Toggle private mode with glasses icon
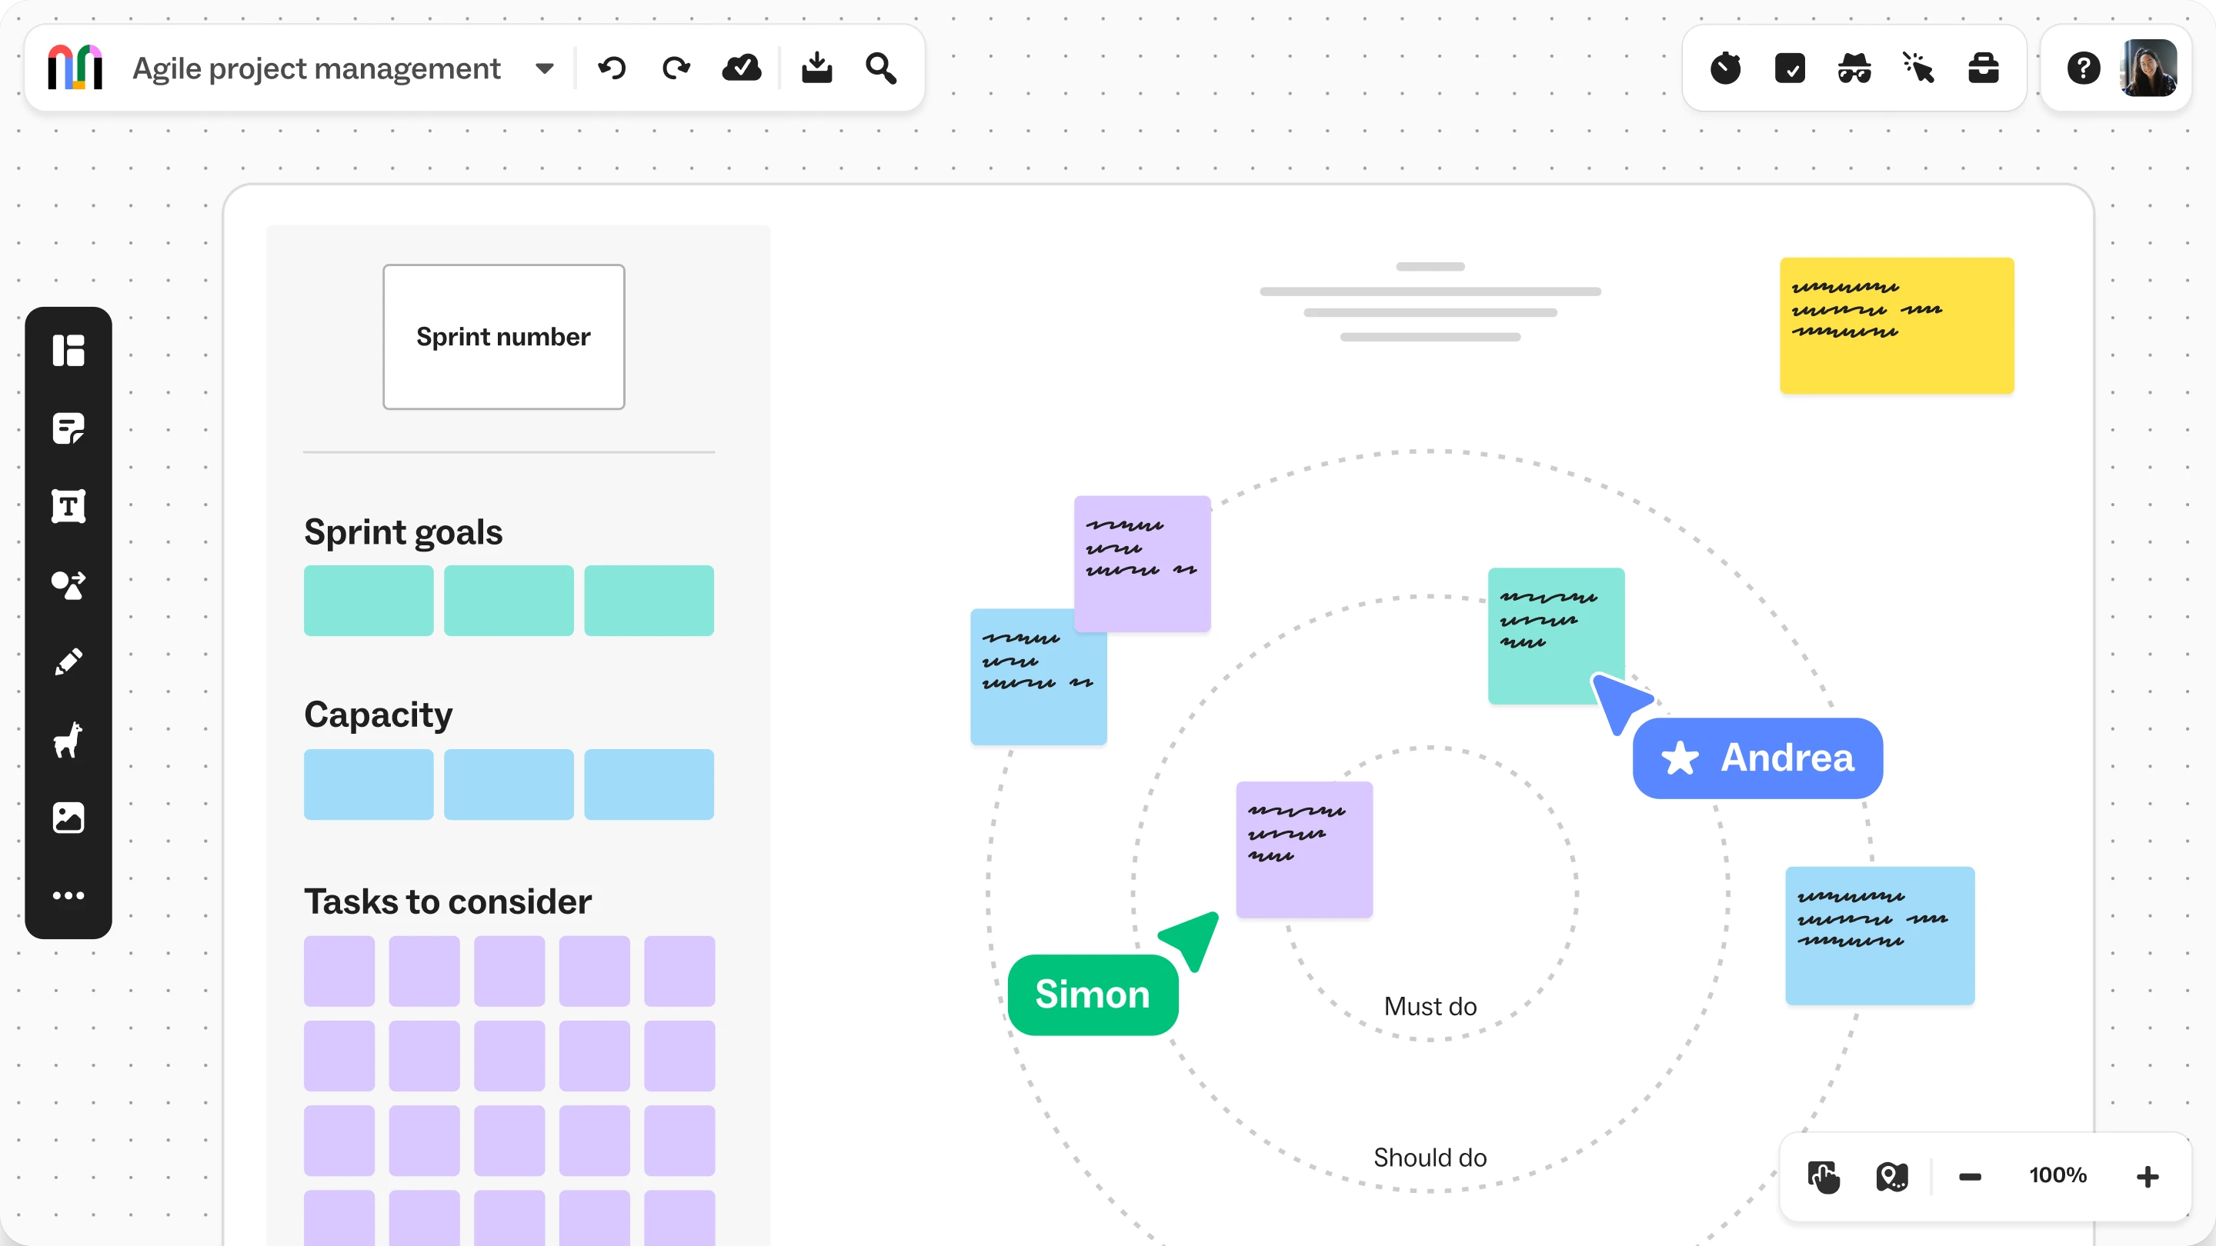The image size is (2216, 1246). point(1854,68)
